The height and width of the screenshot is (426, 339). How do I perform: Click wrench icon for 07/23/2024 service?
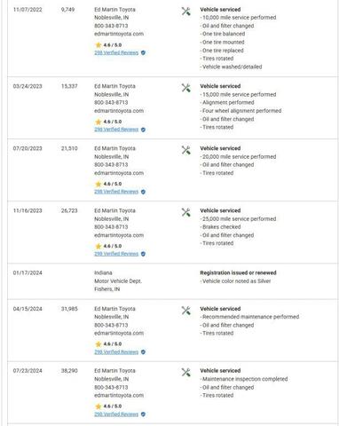coord(186,372)
